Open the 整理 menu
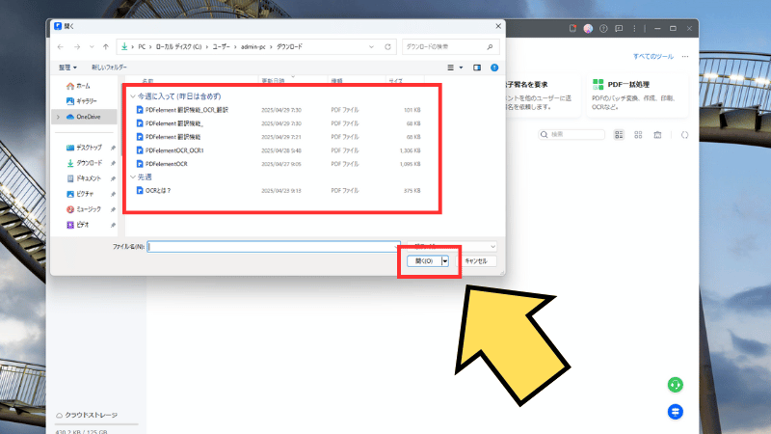Image resolution: width=771 pixels, height=434 pixels. (x=67, y=68)
